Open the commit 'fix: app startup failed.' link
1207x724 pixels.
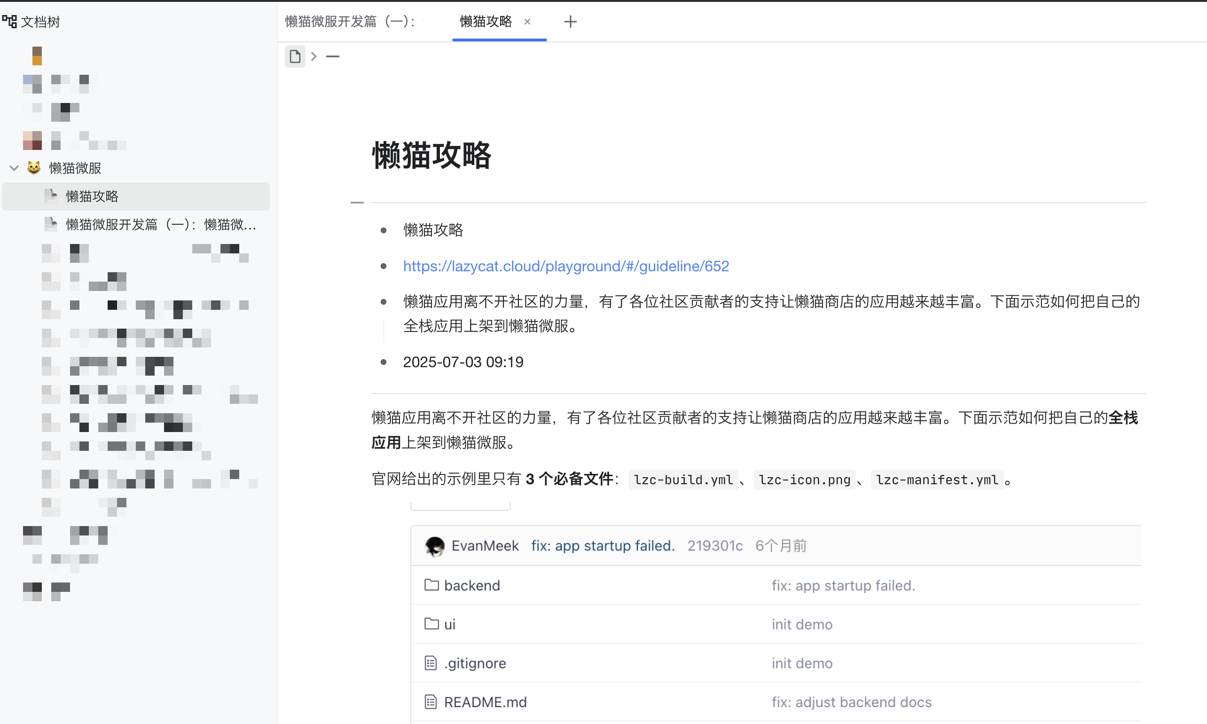point(603,545)
